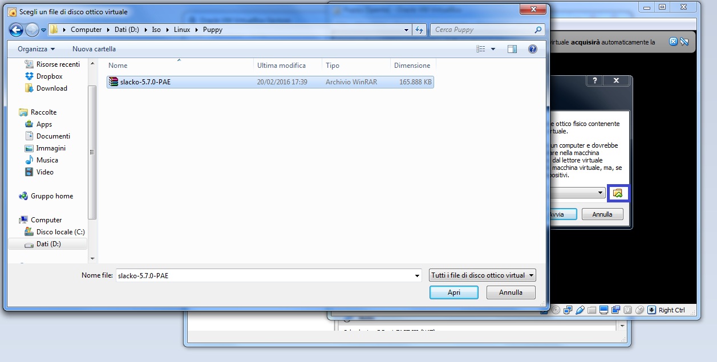Dismiss the notification with blue X icon
Screen dimensions: 717x362
pyautogui.click(x=674, y=42)
